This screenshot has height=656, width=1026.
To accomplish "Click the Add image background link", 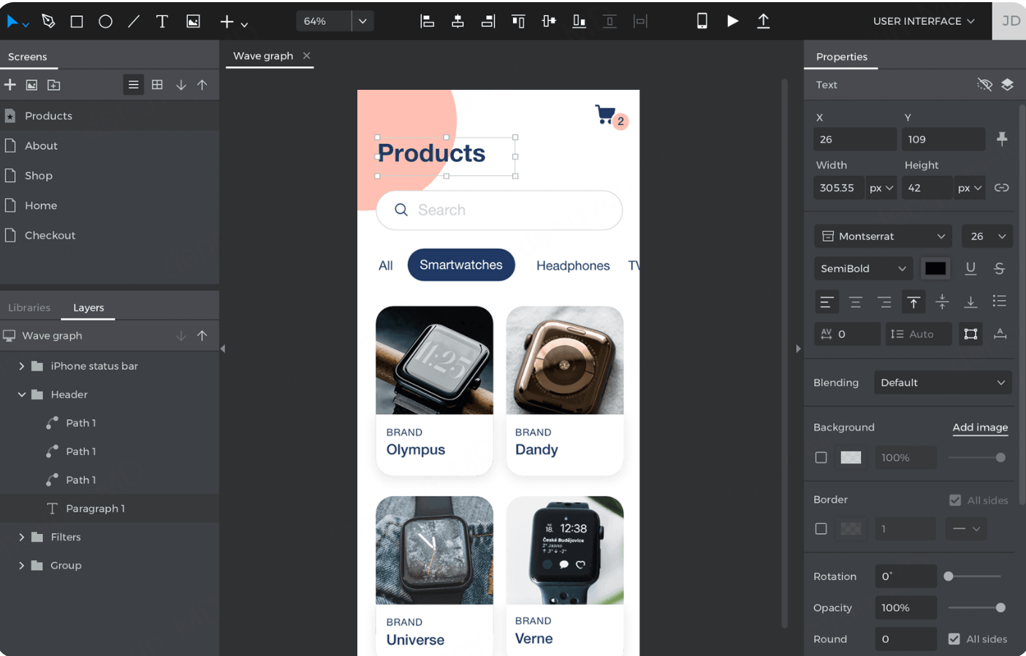I will click(x=980, y=427).
